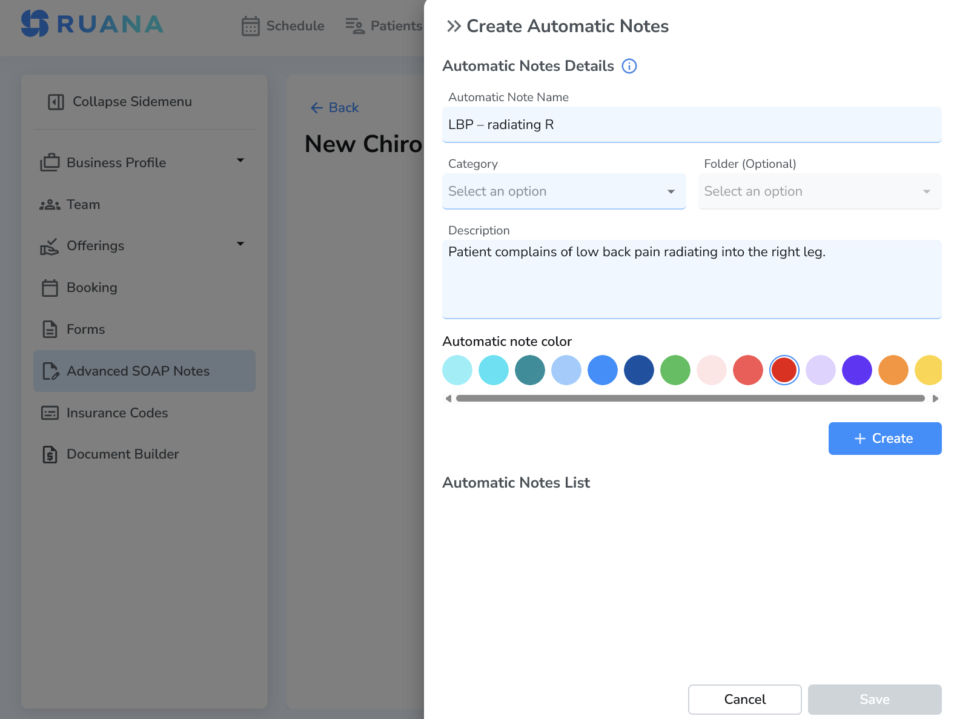
Task: Click the Offerings hand icon
Action: [50, 246]
